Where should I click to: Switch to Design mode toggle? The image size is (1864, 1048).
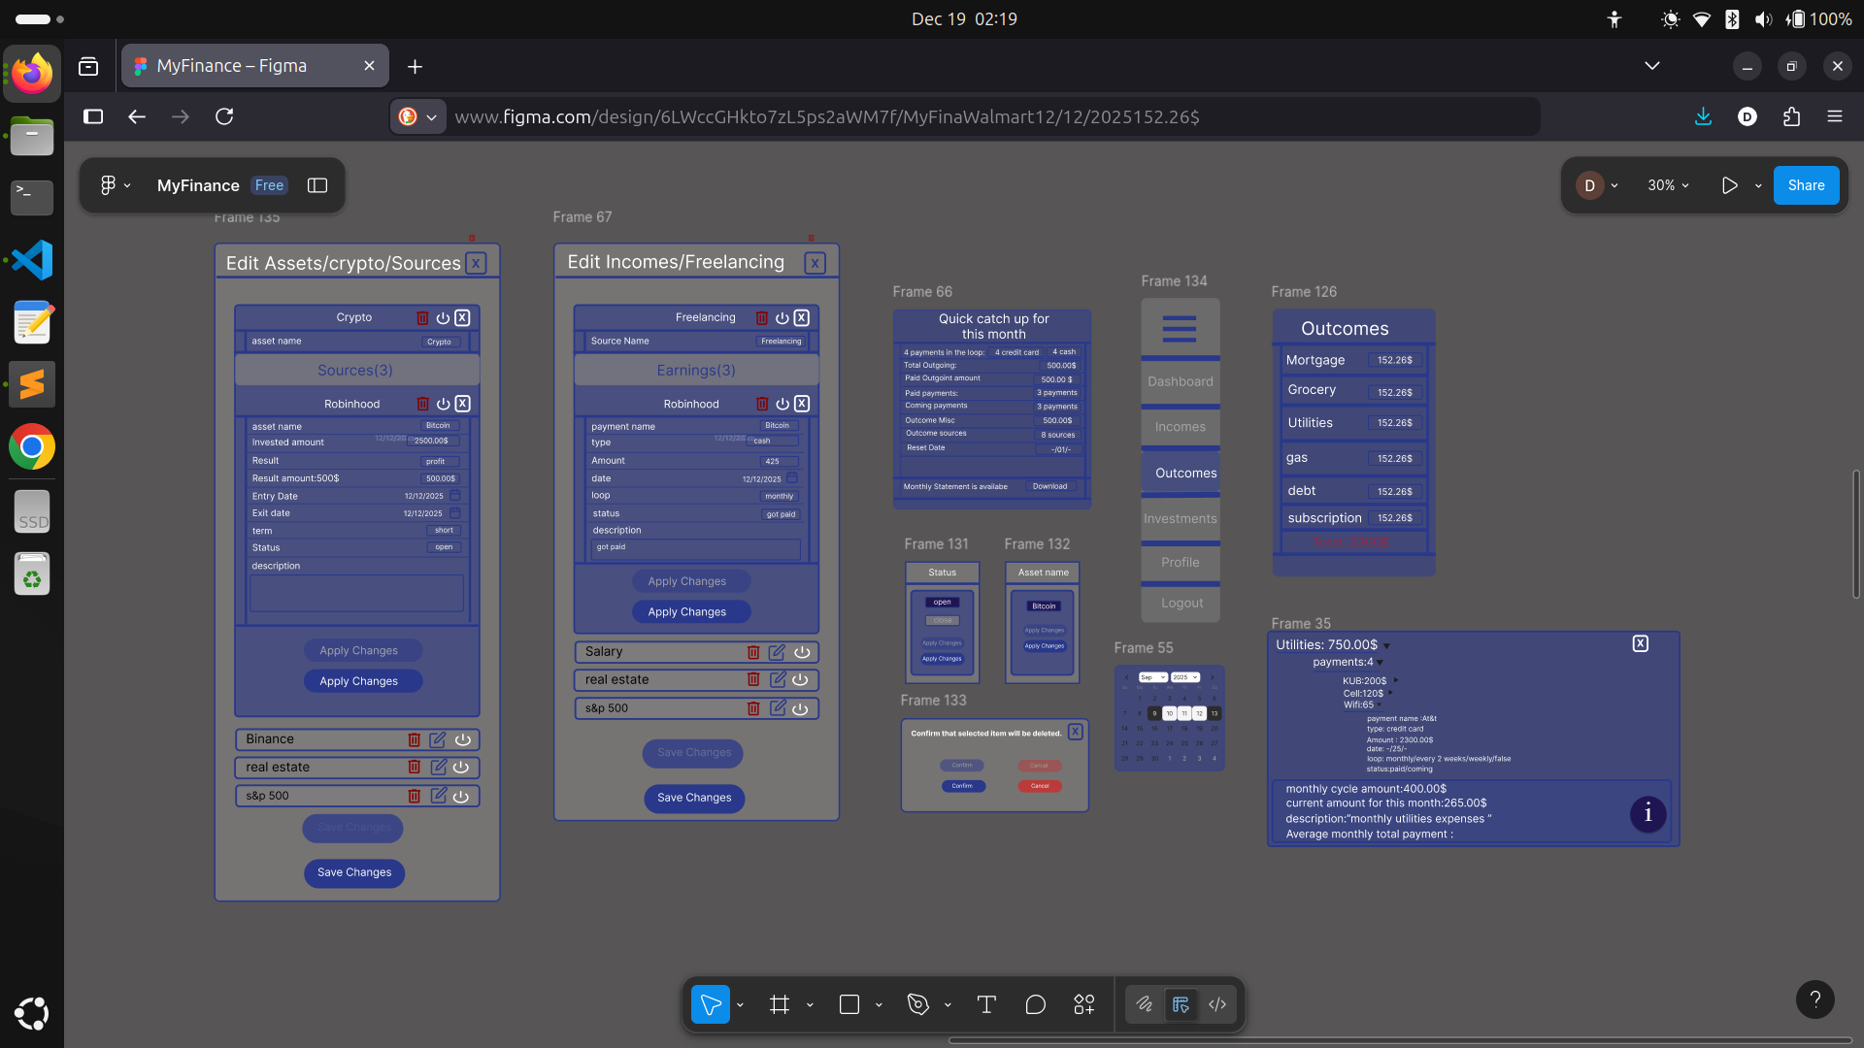pyautogui.click(x=1181, y=1004)
